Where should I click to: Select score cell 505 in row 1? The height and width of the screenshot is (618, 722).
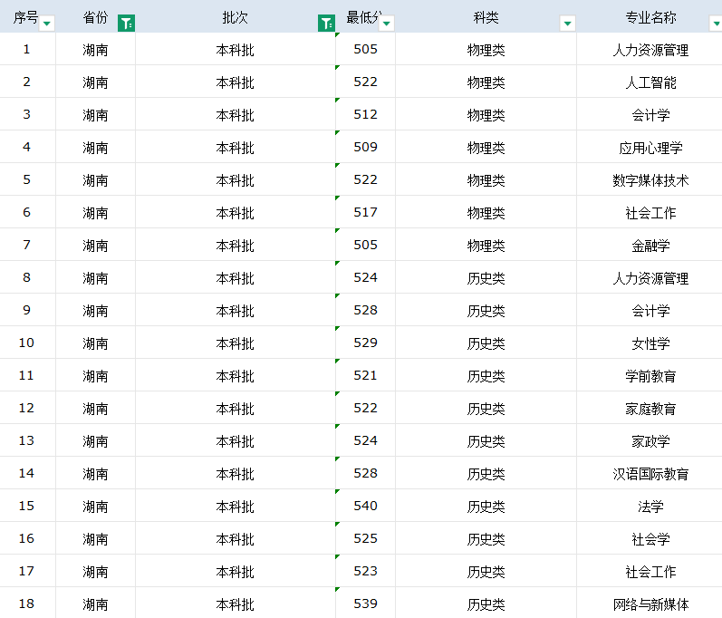click(x=366, y=49)
